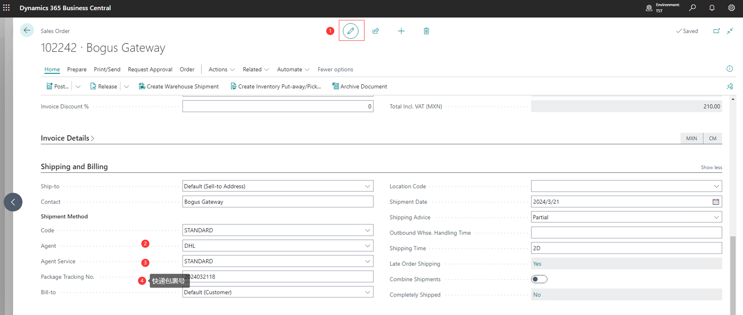Viewport: 743px width, 315px height.
Task: Expand the Release options dropdown arrow
Action: coord(126,86)
